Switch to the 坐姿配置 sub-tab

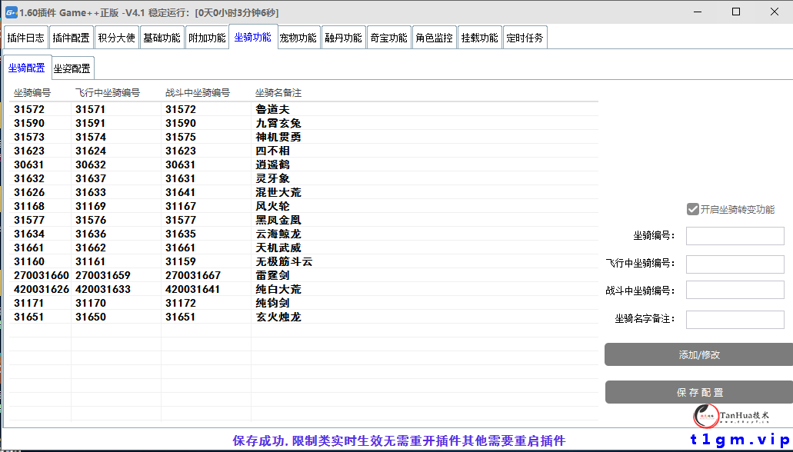tap(72, 68)
